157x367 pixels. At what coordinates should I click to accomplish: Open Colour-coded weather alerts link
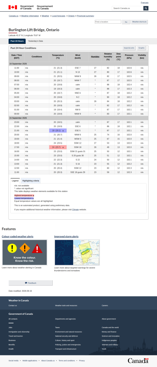(18, 236)
